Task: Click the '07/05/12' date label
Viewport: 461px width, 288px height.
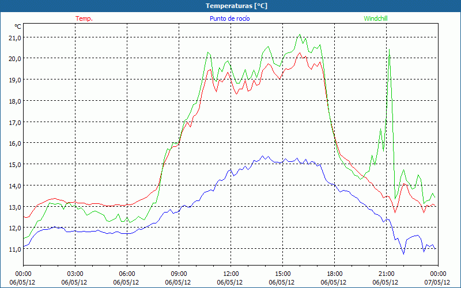Action: click(438, 282)
